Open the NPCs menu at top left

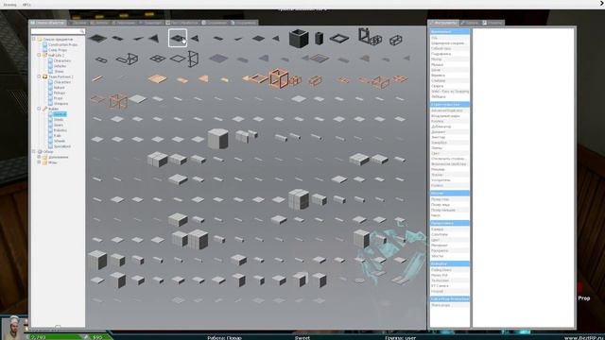point(26,5)
